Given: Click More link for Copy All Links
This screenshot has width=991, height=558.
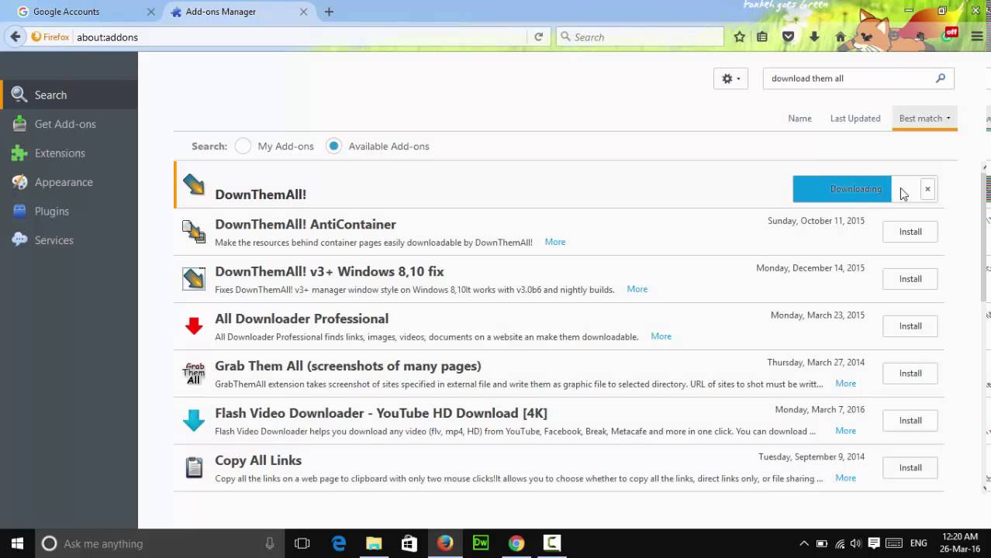Looking at the screenshot, I should coord(846,478).
